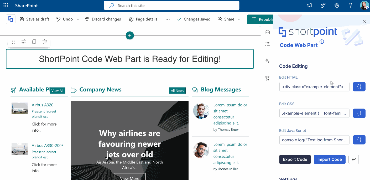370x180 pixels.
Task: Click the Edit JavaScript input field
Action: click(x=314, y=140)
